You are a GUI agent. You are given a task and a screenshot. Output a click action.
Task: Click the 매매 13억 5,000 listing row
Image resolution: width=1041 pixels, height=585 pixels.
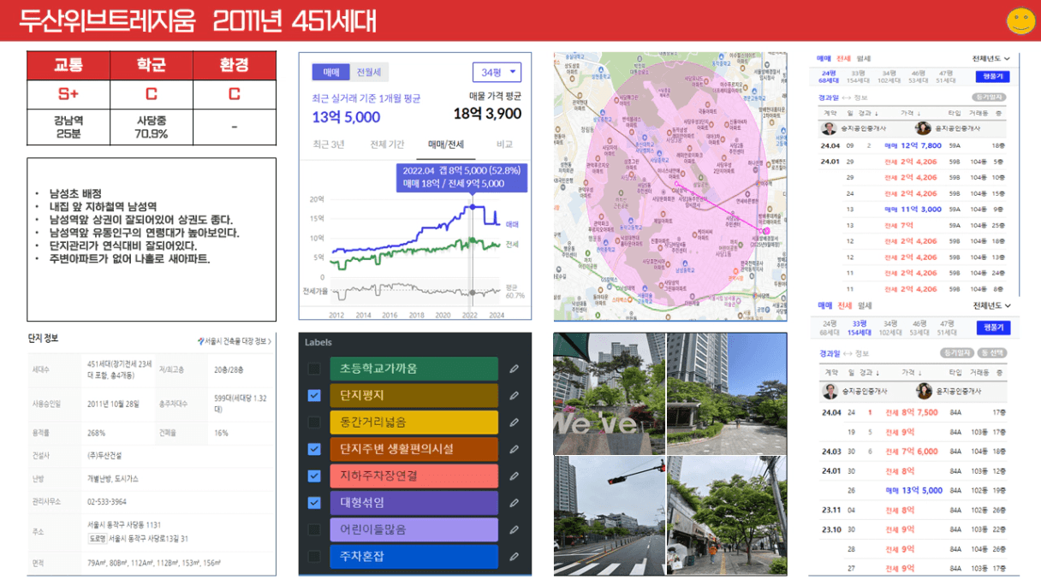[x=913, y=490]
